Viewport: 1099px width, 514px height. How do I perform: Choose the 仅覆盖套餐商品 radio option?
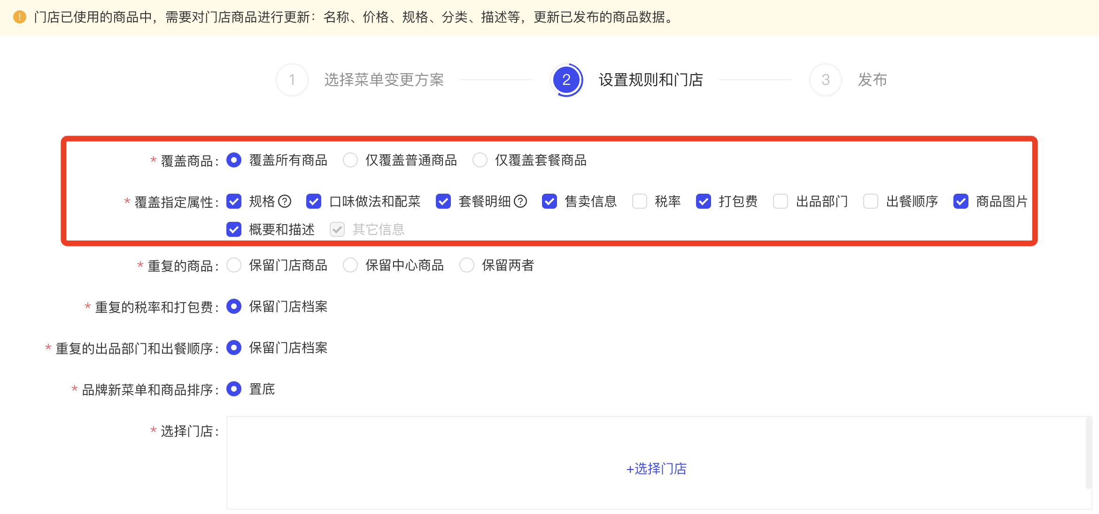(480, 160)
